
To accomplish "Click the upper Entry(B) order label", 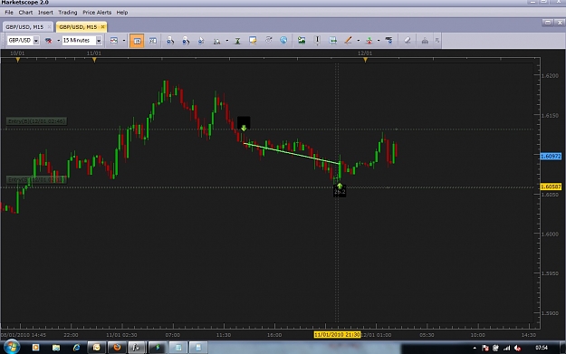I will (36, 121).
